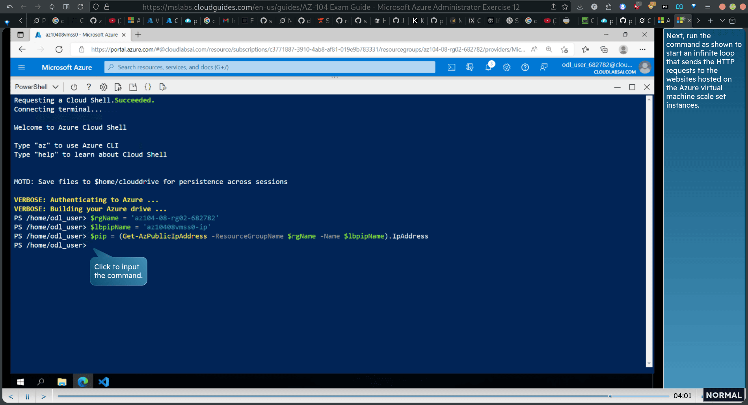This screenshot has height=405, width=748.
Task: Open a new Edge tab with plus
Action: [138, 35]
